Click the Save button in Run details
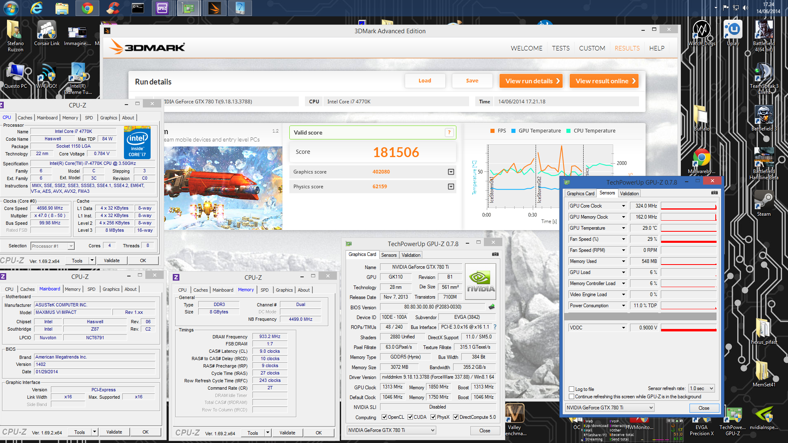Image resolution: width=788 pixels, height=443 pixels. tap(472, 81)
